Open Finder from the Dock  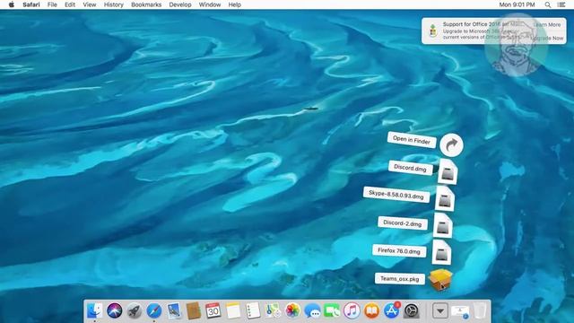click(95, 311)
